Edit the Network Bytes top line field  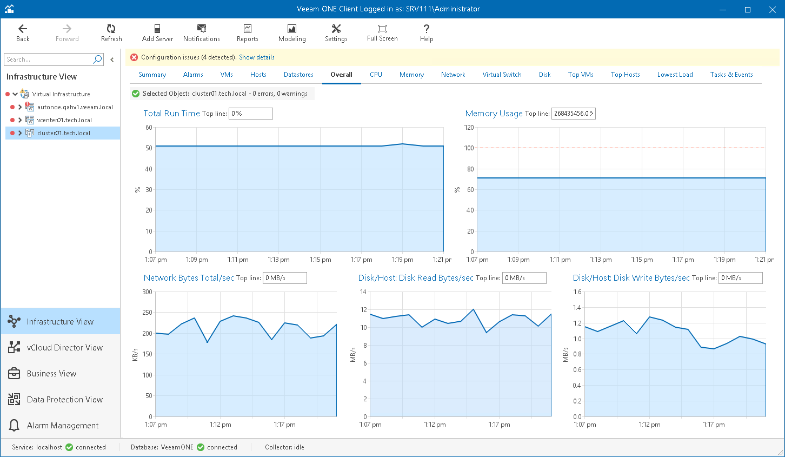point(285,278)
